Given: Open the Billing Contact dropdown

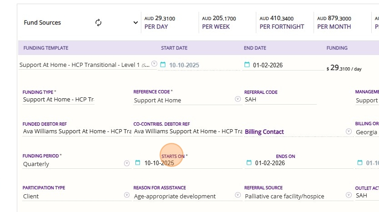Looking at the screenshot, I should click(x=349, y=131).
